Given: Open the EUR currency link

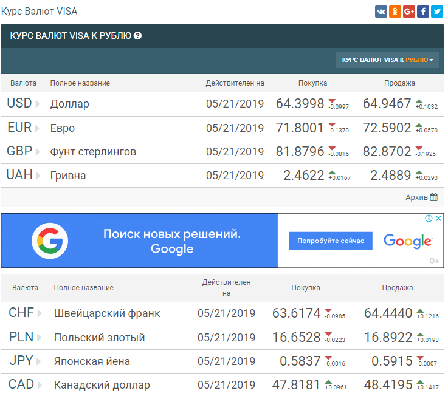Looking at the screenshot, I should 19,128.
